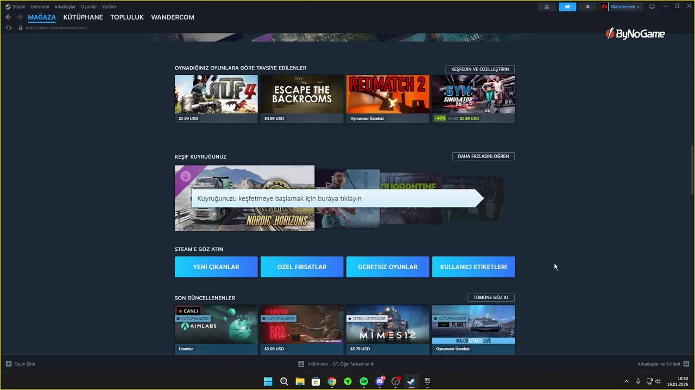Open the MIMESIS game card
Screen dimensions: 695x390
[x=388, y=329]
